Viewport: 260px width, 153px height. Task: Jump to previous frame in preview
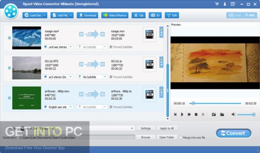[x=175, y=114]
